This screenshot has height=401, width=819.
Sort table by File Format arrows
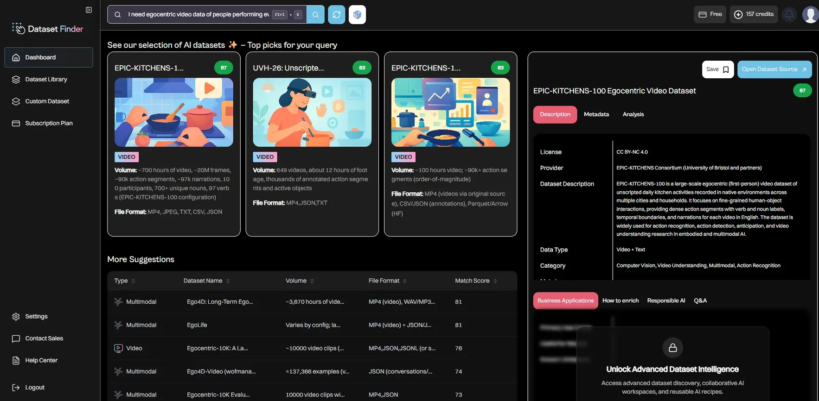pyautogui.click(x=404, y=281)
